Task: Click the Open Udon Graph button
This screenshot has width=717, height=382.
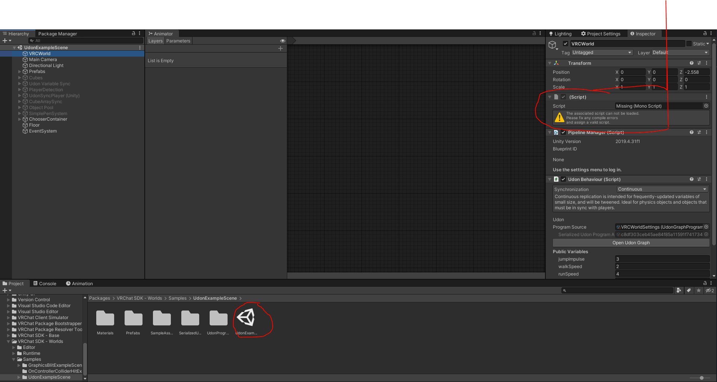Action: [630, 242]
